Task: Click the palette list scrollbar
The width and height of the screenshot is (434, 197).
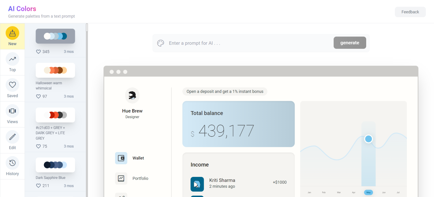Action: (x=87, y=28)
